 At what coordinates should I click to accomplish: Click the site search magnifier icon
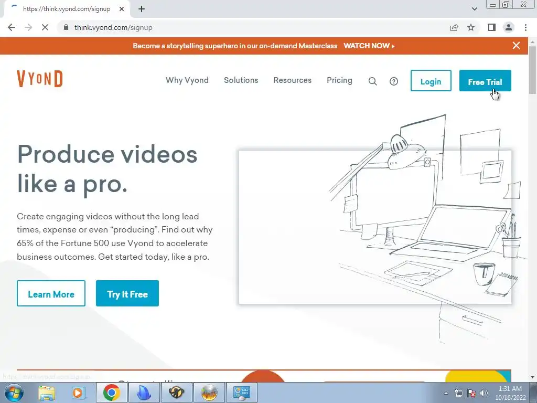(373, 81)
